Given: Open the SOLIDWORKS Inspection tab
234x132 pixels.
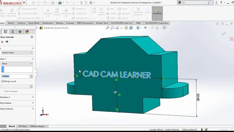Looking at the screenshot, I should 156,23.
